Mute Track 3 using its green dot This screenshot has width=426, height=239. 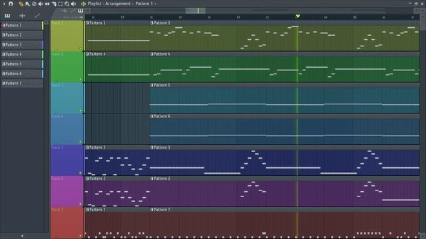[80, 111]
